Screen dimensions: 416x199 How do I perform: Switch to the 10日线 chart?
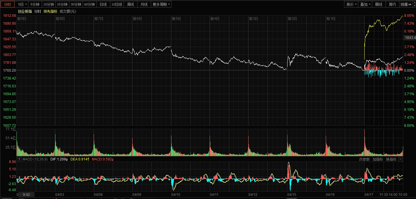(117, 4)
